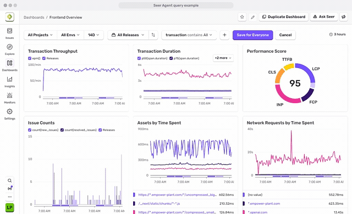Click the pink swatch beside *.openai.com row
The height and width of the screenshot is (214, 352).
pyautogui.click(x=244, y=212)
